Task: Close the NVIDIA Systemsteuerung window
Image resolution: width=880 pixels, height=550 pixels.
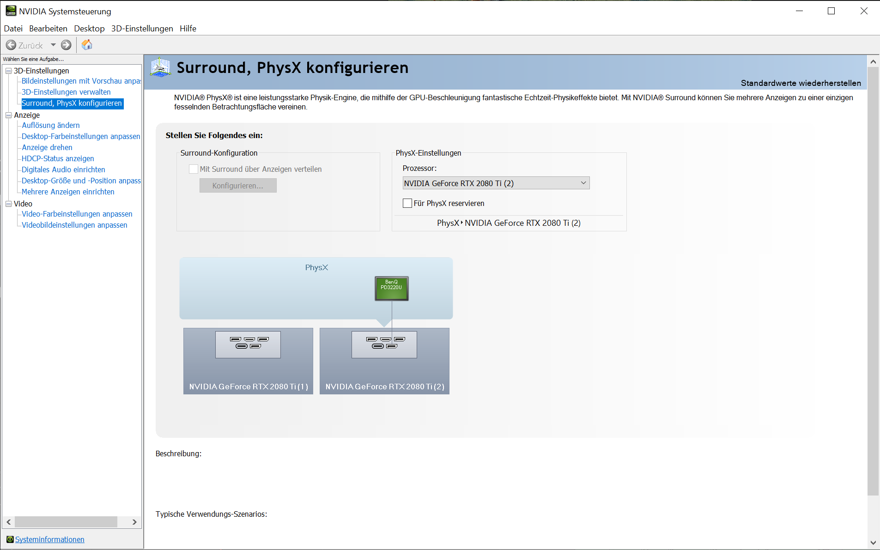Action: point(864,11)
